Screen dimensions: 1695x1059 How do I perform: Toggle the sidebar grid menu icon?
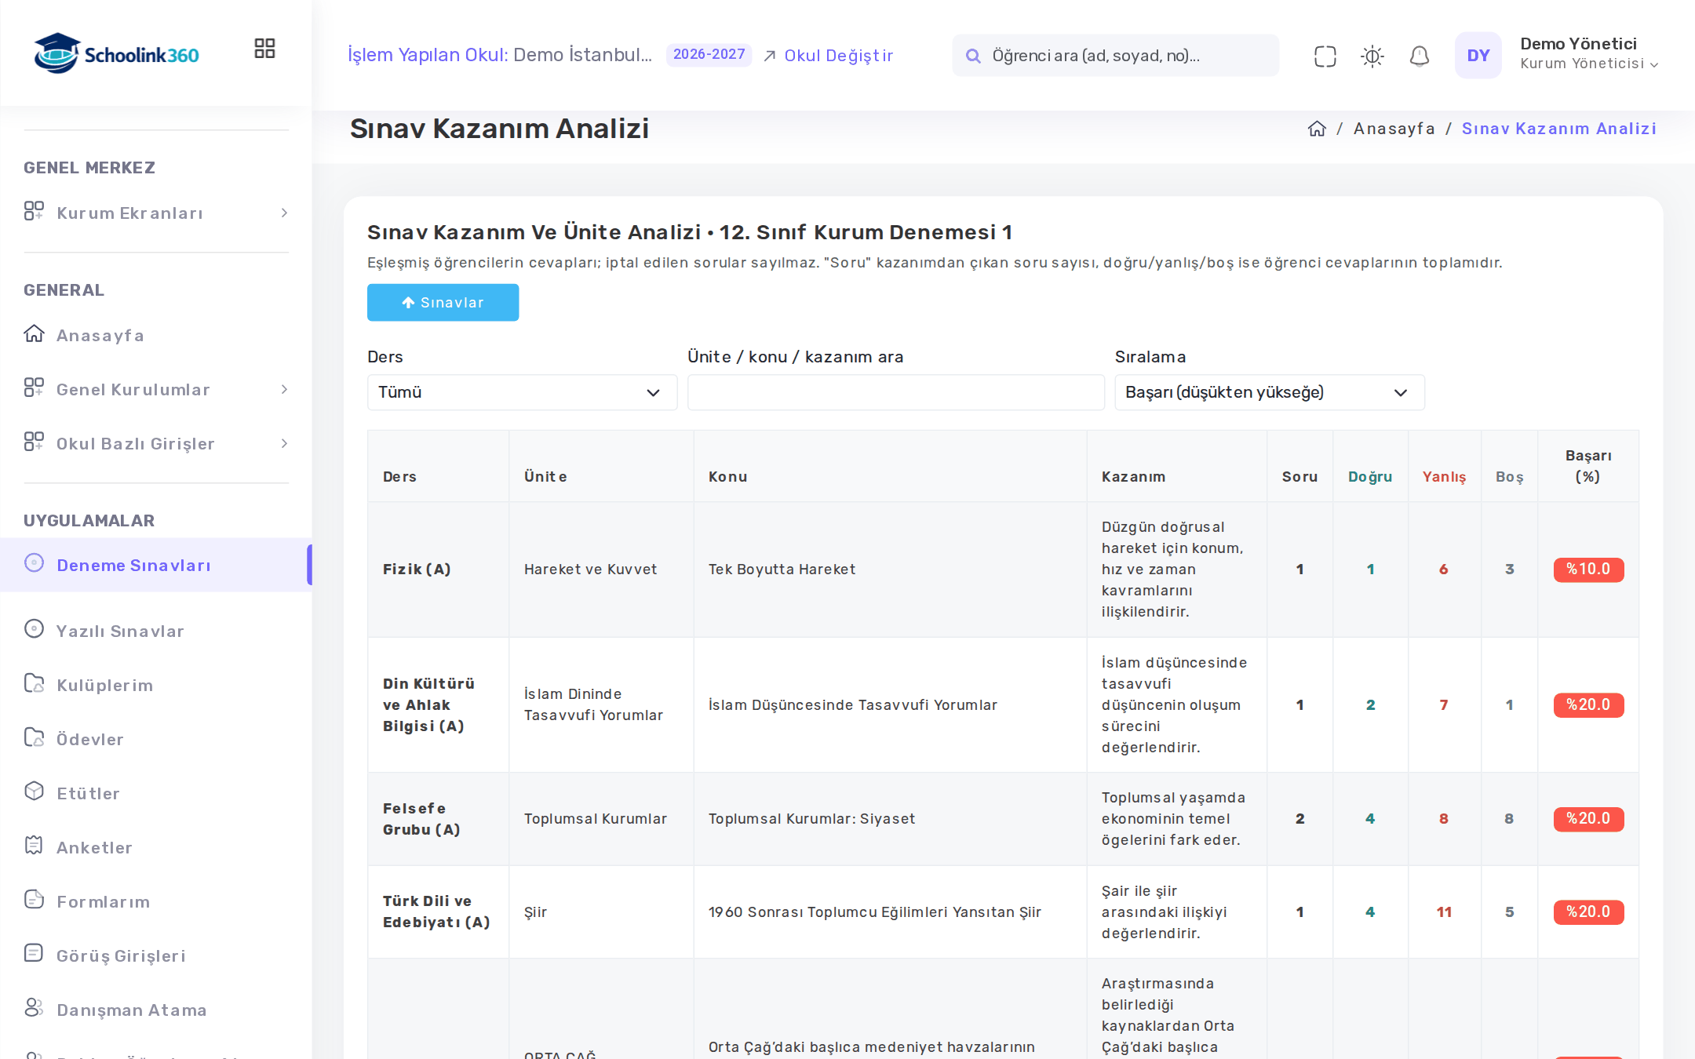point(264,49)
